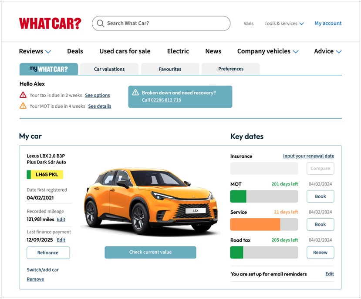
Task: Click the red tax warning triangle icon
Action: [x=23, y=95]
